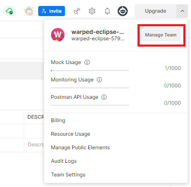Click the 1/1000 mock usage value
Viewport: 191px width, 187px height.
(x=173, y=68)
